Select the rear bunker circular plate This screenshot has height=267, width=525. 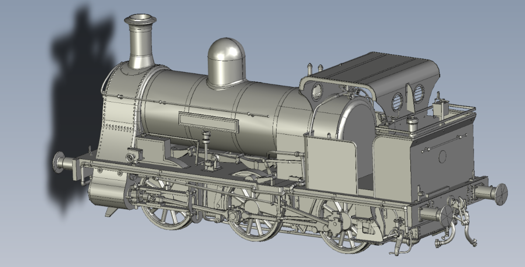(x=443, y=155)
